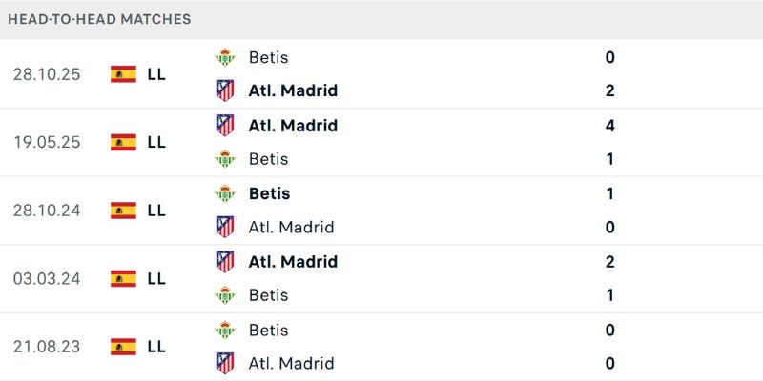The width and height of the screenshot is (763, 381).
Task: Select the Betis name in the 21.08.23 match
Action: click(268, 330)
